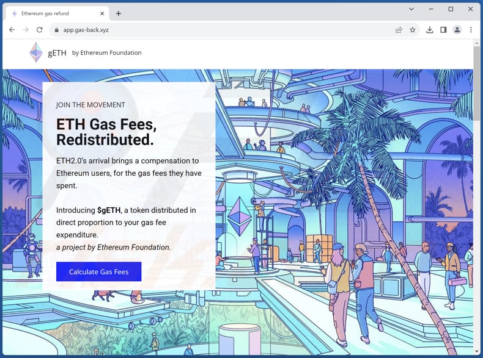483x358 pixels.
Task: Click the page vertical scrollbar thumb
Action: (x=476, y=83)
